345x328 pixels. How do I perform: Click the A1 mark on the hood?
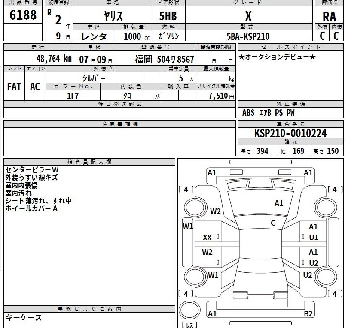pyautogui.click(x=279, y=203)
